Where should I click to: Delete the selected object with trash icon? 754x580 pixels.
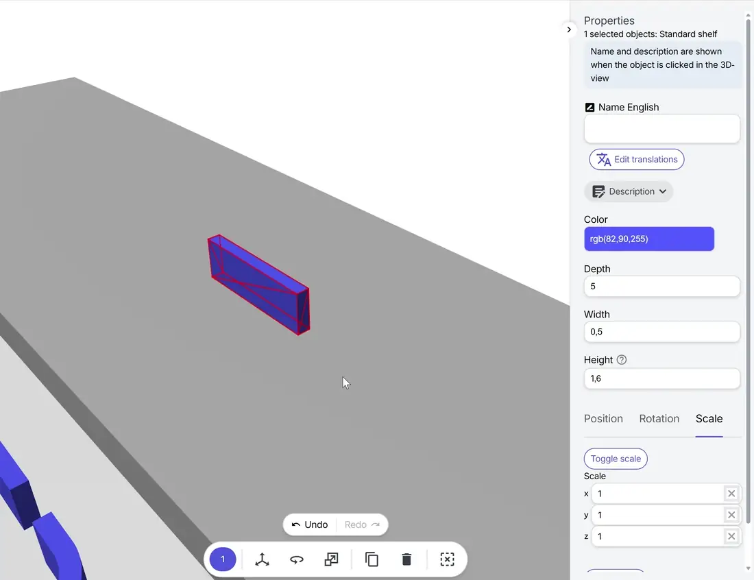(x=406, y=559)
